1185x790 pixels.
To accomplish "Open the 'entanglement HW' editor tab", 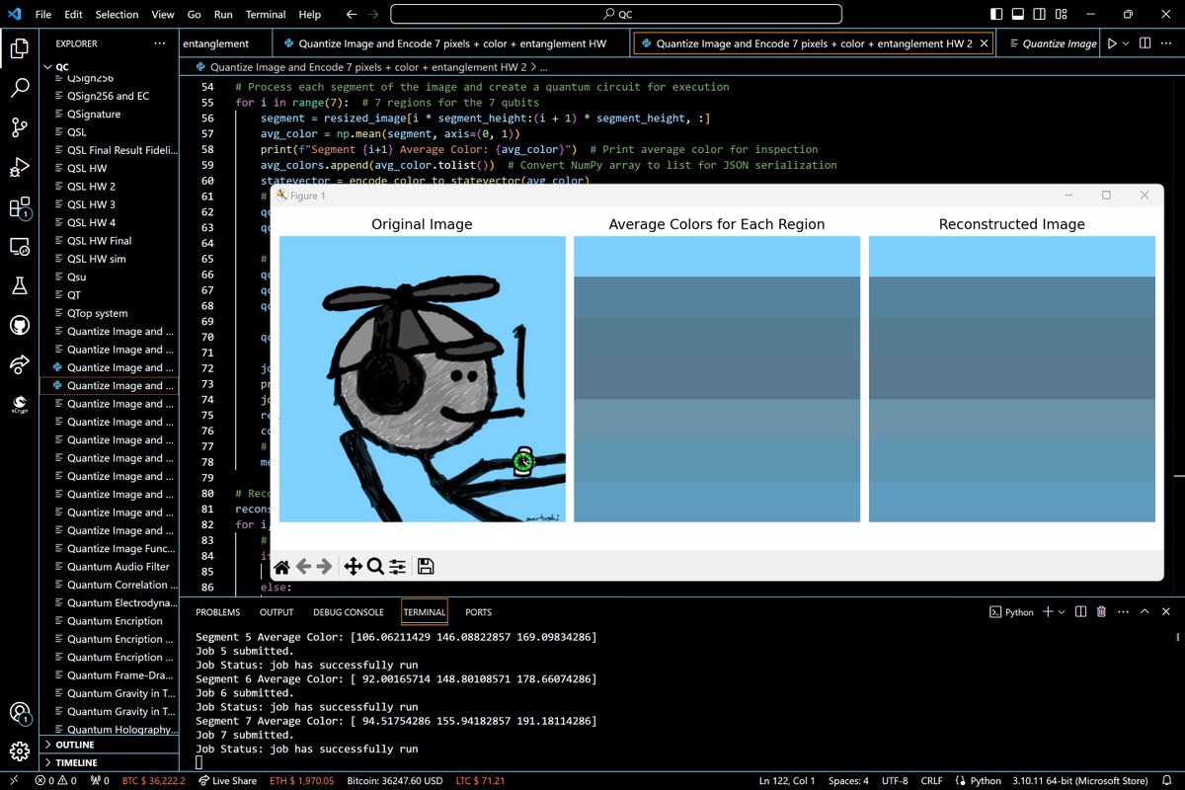I will pos(451,43).
